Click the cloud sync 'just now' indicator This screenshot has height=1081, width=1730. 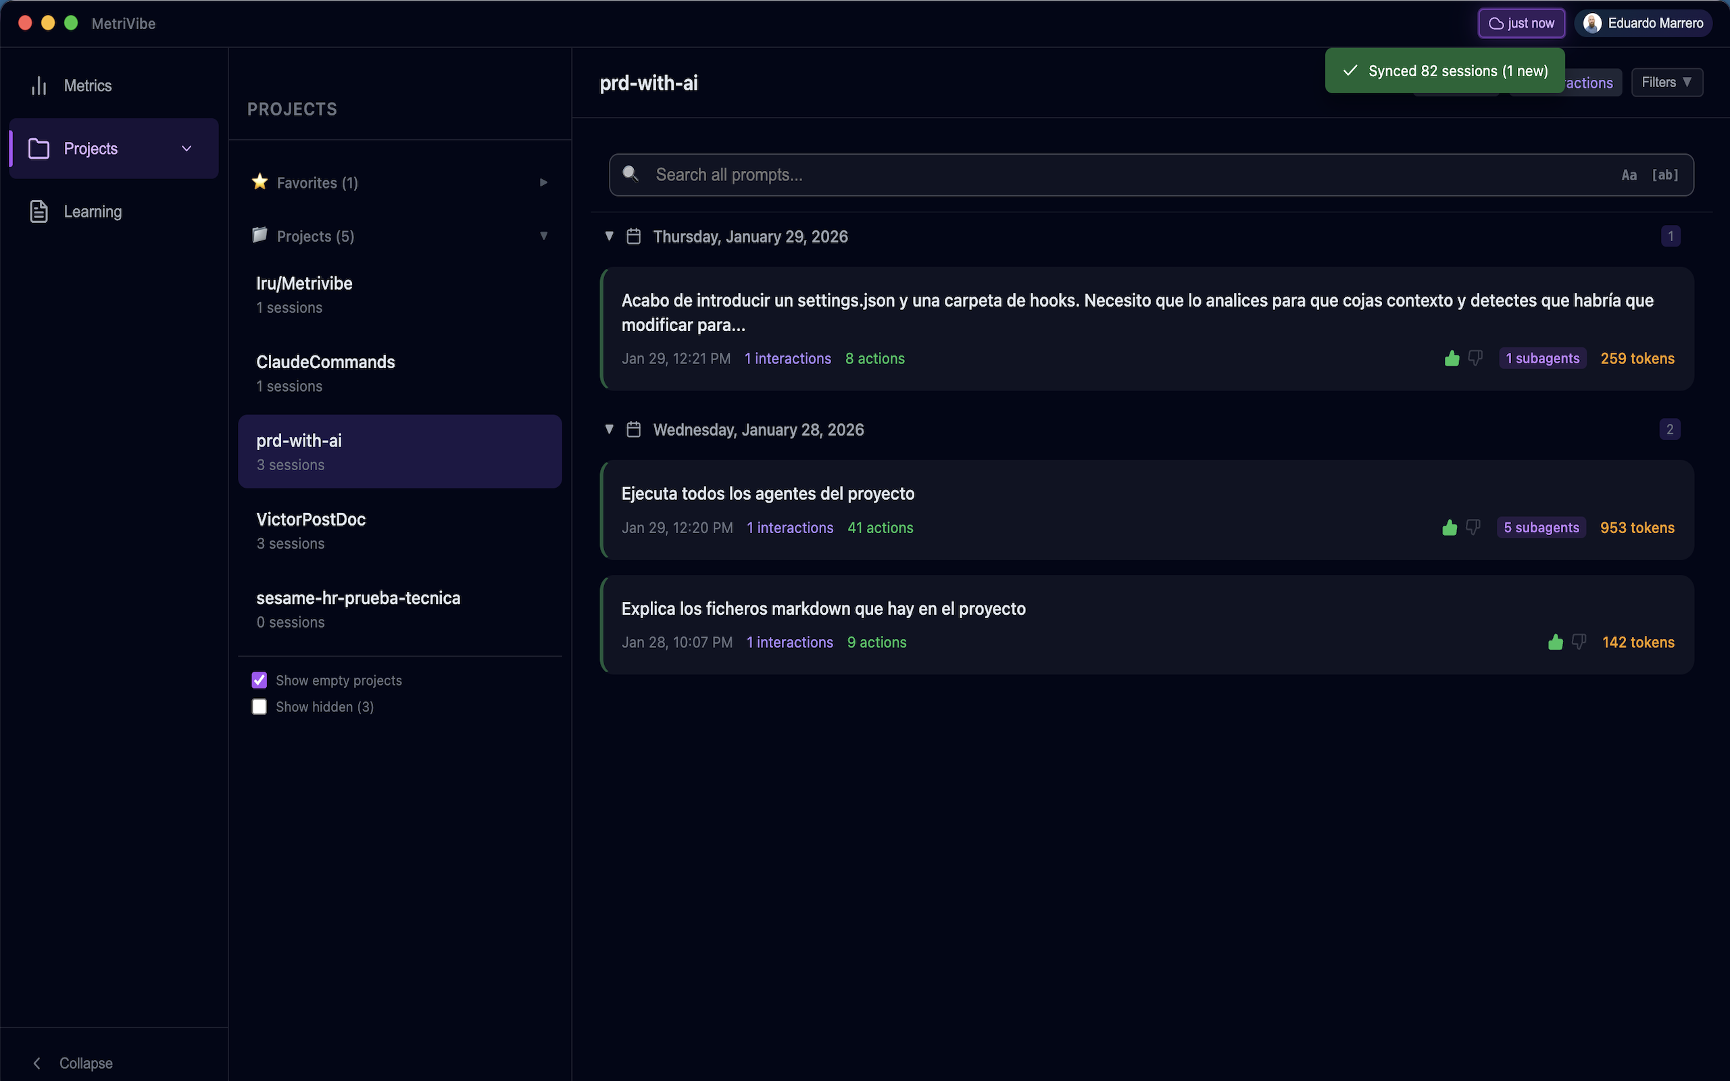point(1521,23)
